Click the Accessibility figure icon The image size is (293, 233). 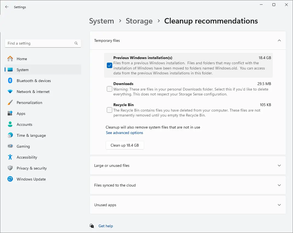click(10, 157)
